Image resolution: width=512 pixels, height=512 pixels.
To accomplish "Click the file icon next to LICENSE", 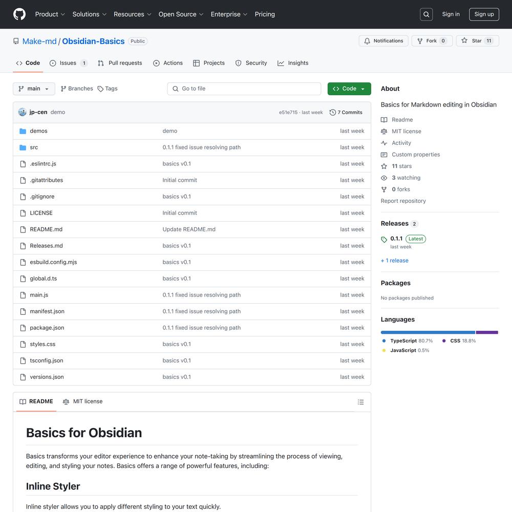I will tap(23, 213).
